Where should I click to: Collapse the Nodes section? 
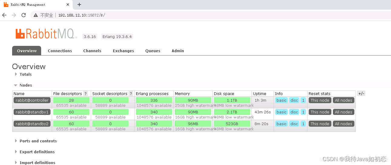23,85
